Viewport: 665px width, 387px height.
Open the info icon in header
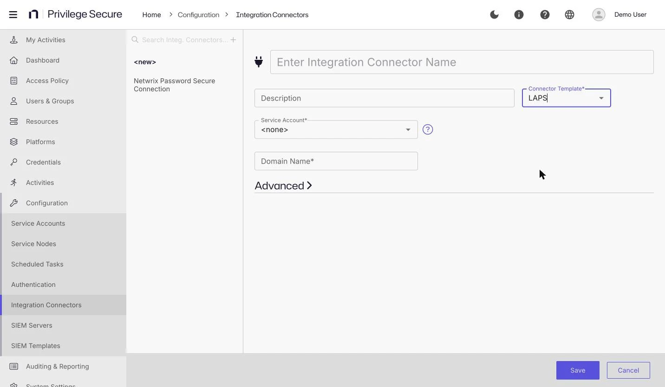coord(519,14)
